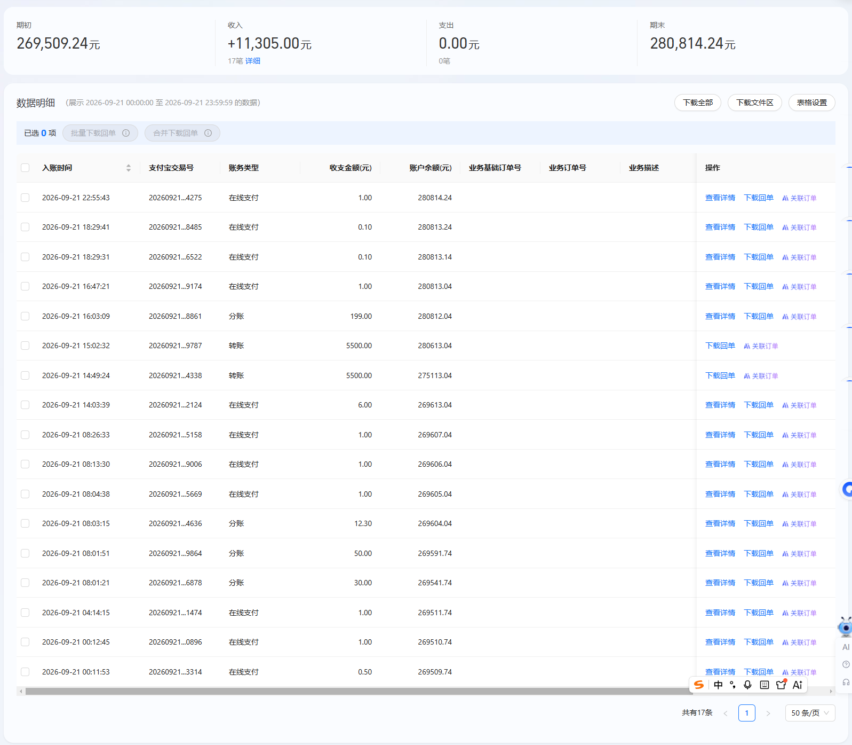Image resolution: width=852 pixels, height=745 pixels.
Task: Click the info icon beside 合并下载回单
Action: pyautogui.click(x=208, y=133)
